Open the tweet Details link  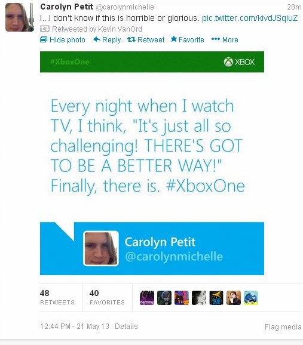(126, 326)
